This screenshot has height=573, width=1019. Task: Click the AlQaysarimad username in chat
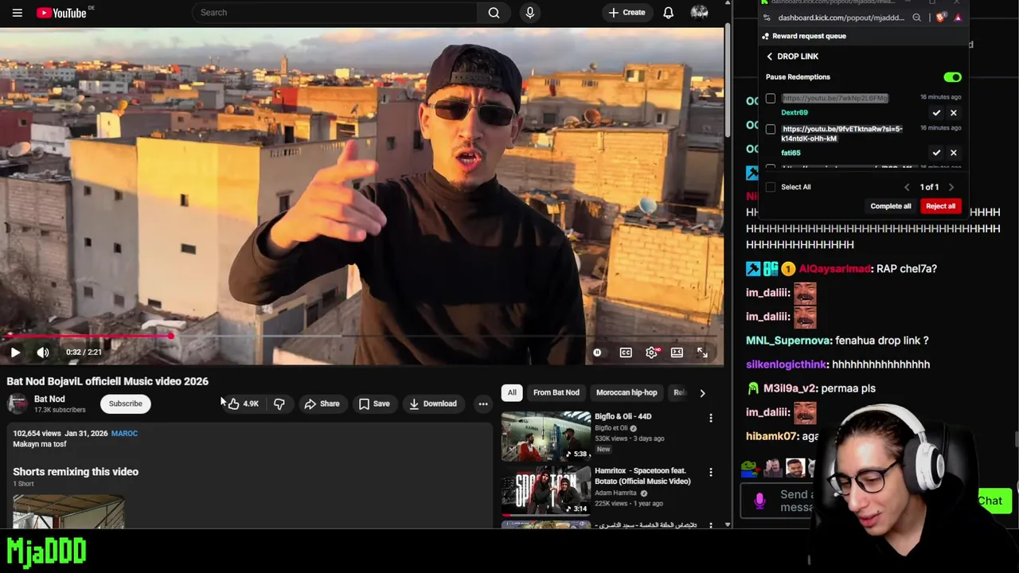point(834,269)
